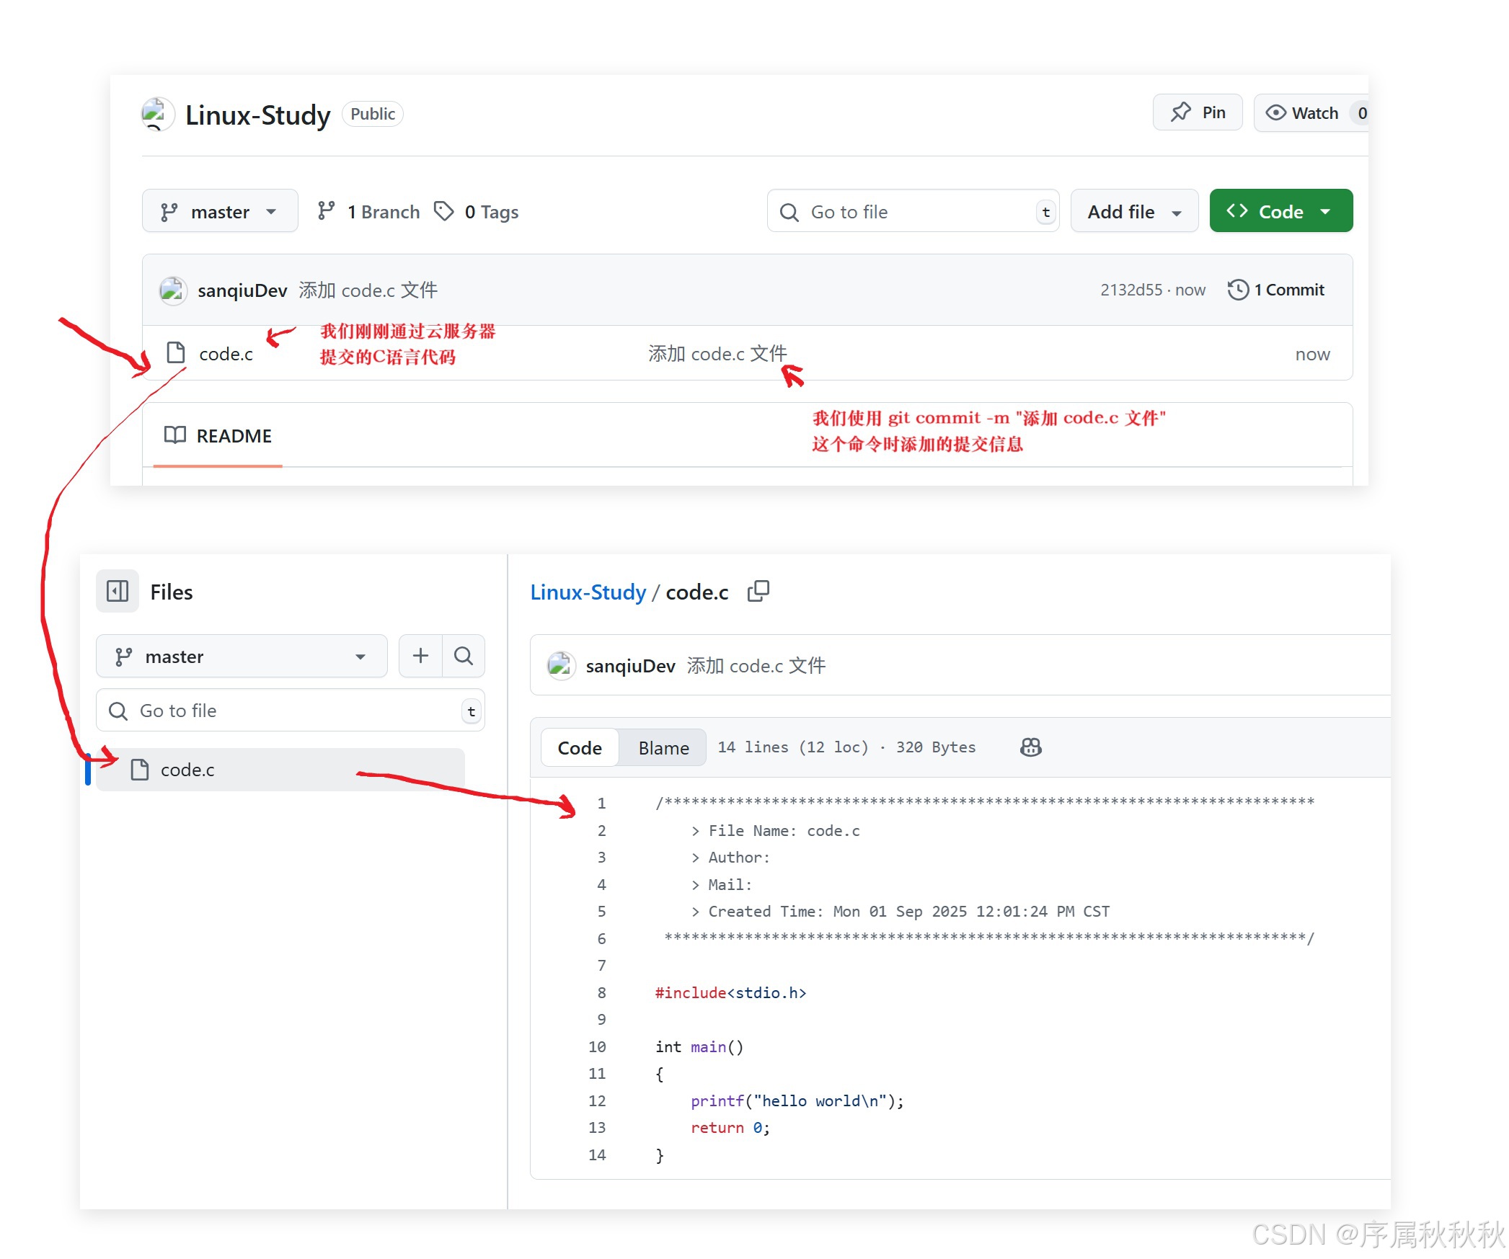The image size is (1509, 1259).
Task: Copy path icon next to code.c
Action: 758,592
